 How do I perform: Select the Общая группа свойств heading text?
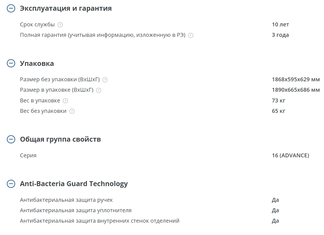coord(60,139)
